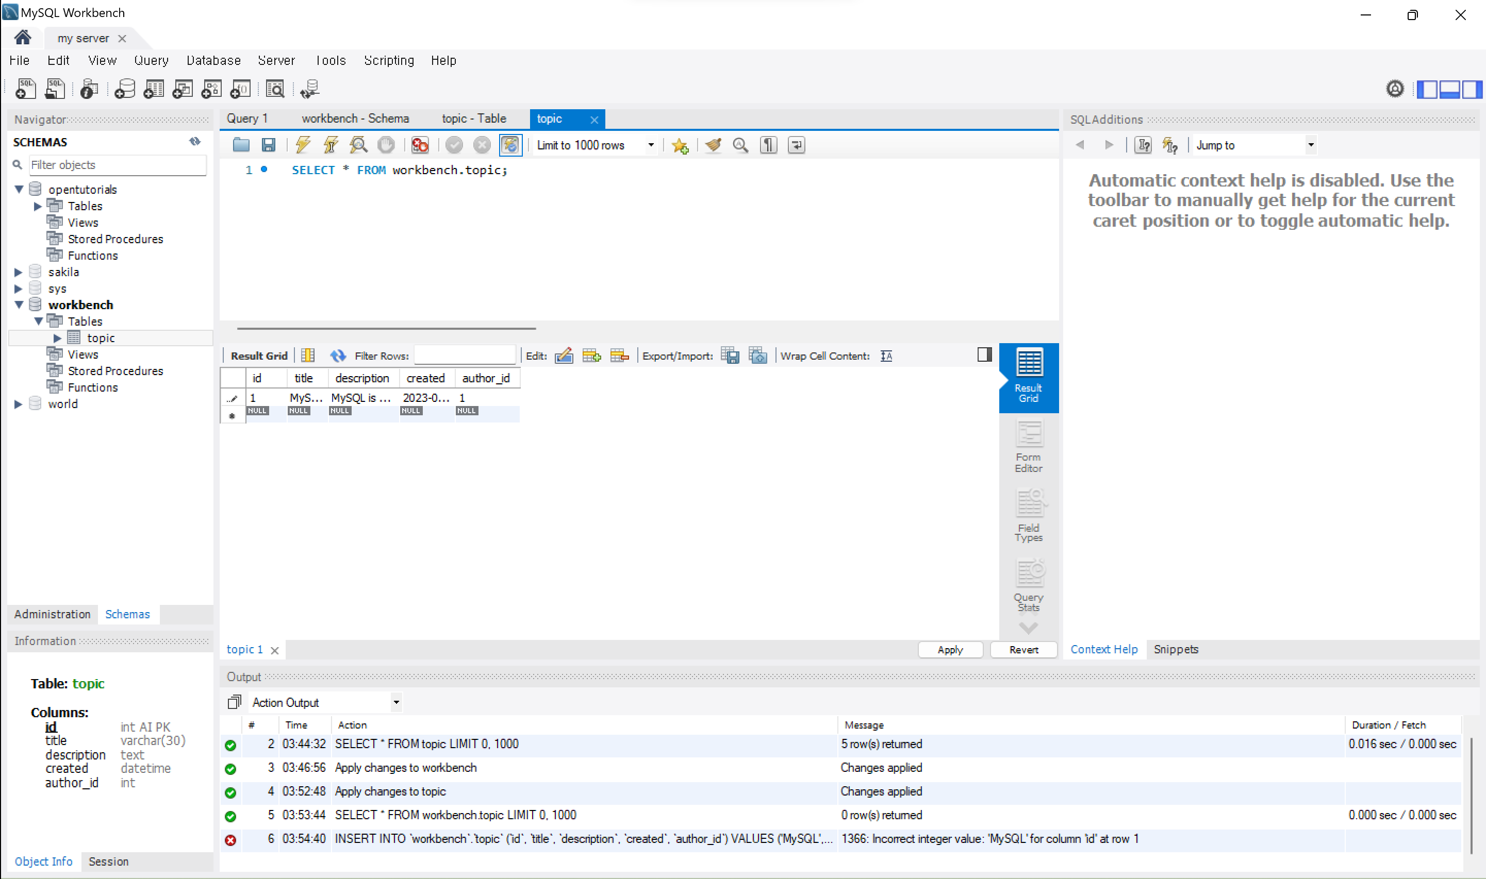Save query to snippets star icon
Viewport: 1486px width, 879px height.
click(x=680, y=145)
